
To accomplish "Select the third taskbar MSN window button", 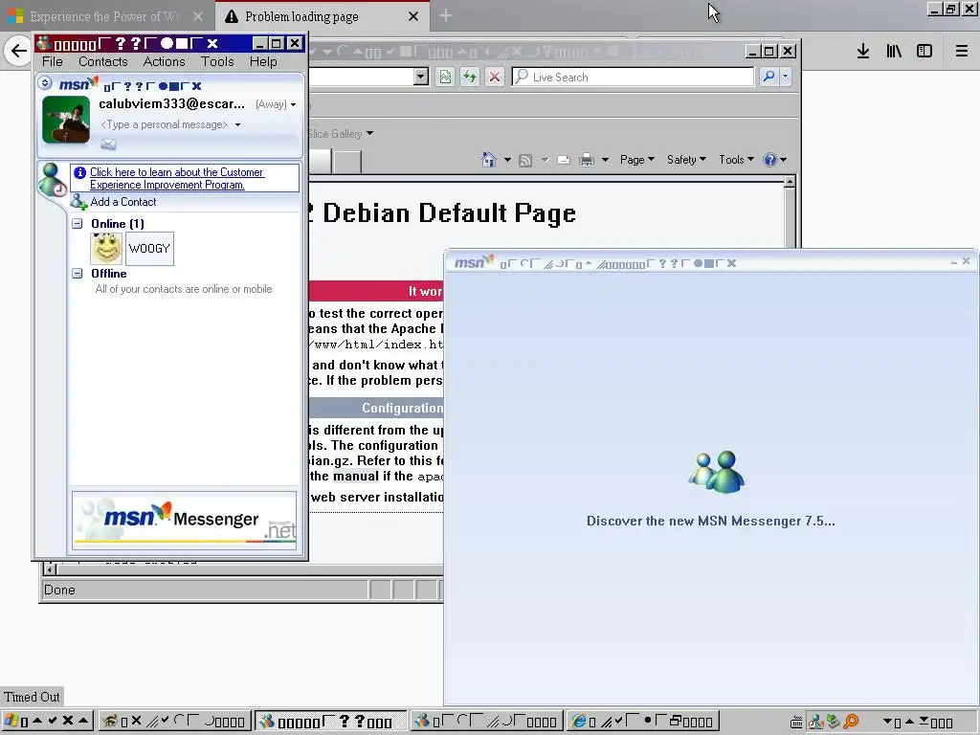I will pyautogui.click(x=487, y=722).
